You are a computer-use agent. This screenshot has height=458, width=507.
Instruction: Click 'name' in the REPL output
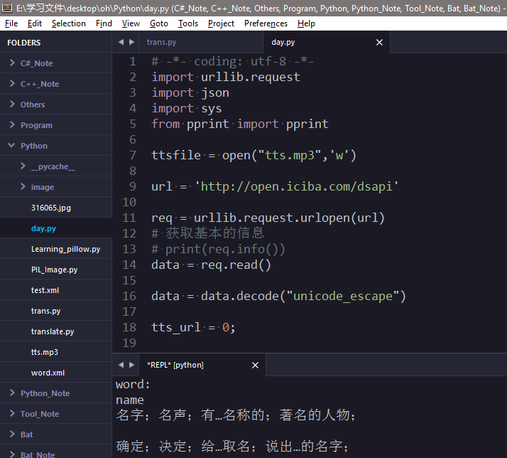pyautogui.click(x=130, y=400)
